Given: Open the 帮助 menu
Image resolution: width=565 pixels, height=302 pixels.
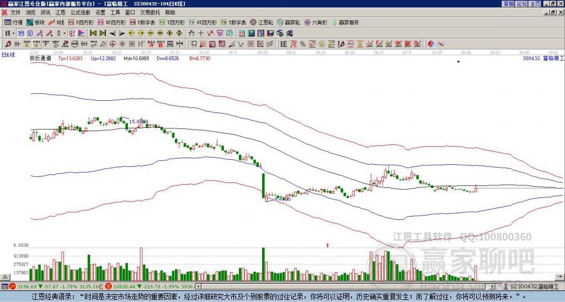Looking at the screenshot, I should click(x=170, y=13).
